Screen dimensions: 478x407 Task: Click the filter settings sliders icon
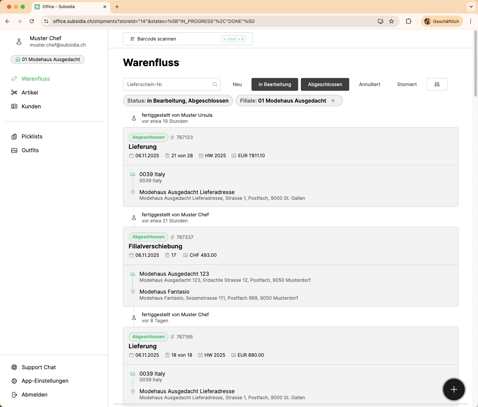pyautogui.click(x=437, y=84)
